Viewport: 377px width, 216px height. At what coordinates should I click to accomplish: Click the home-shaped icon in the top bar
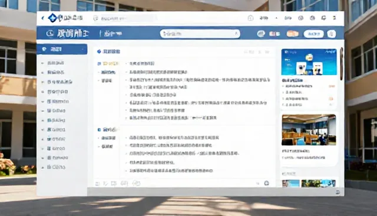[x=250, y=18]
